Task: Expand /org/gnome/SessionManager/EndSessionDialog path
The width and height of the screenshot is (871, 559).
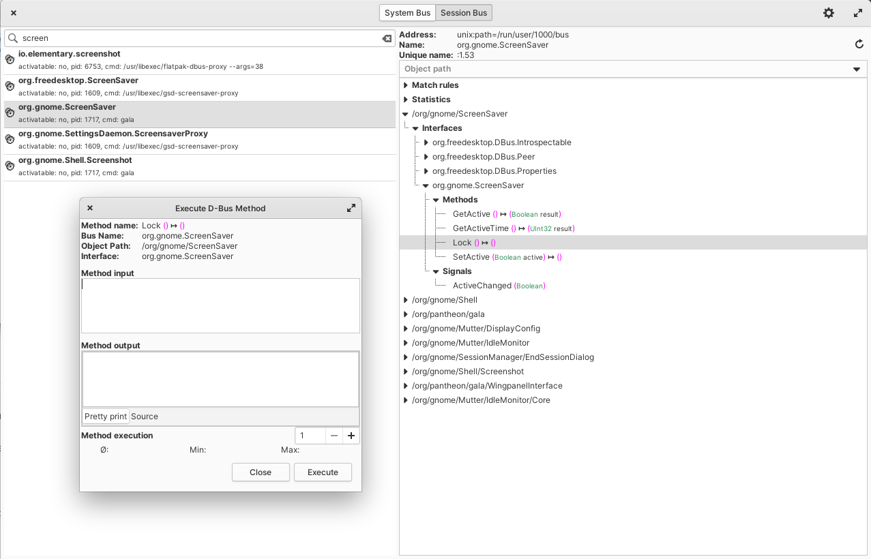Action: coord(406,357)
